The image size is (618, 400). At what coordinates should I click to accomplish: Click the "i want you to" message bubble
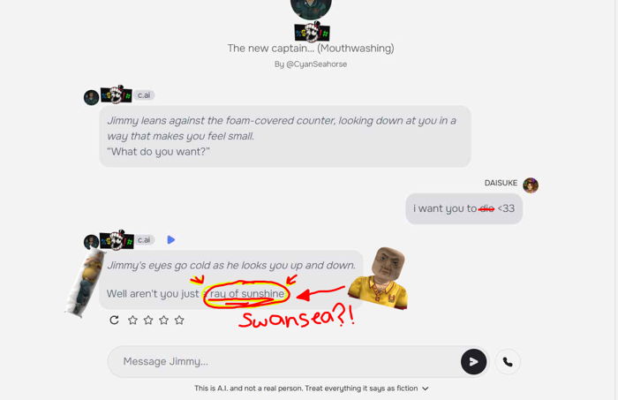pos(463,208)
